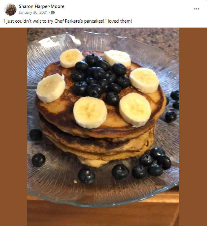
Task: Click the pancake stack's middle layer
Action: click(98, 143)
